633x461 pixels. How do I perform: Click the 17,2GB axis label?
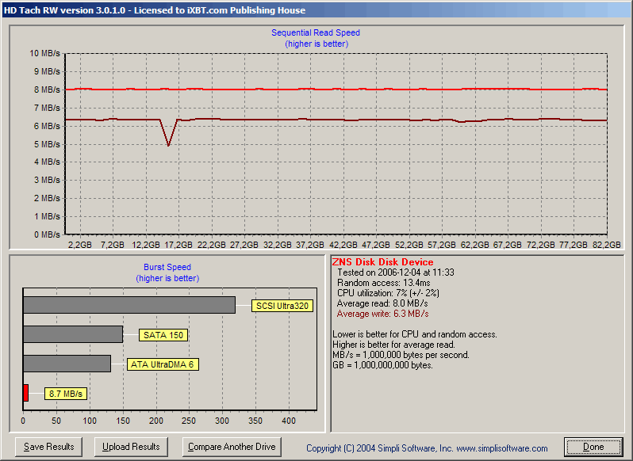178,245
